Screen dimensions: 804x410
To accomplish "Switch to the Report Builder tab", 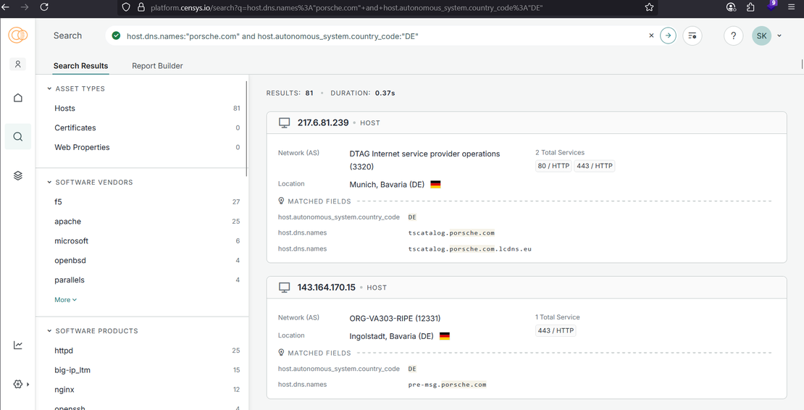I will point(157,66).
